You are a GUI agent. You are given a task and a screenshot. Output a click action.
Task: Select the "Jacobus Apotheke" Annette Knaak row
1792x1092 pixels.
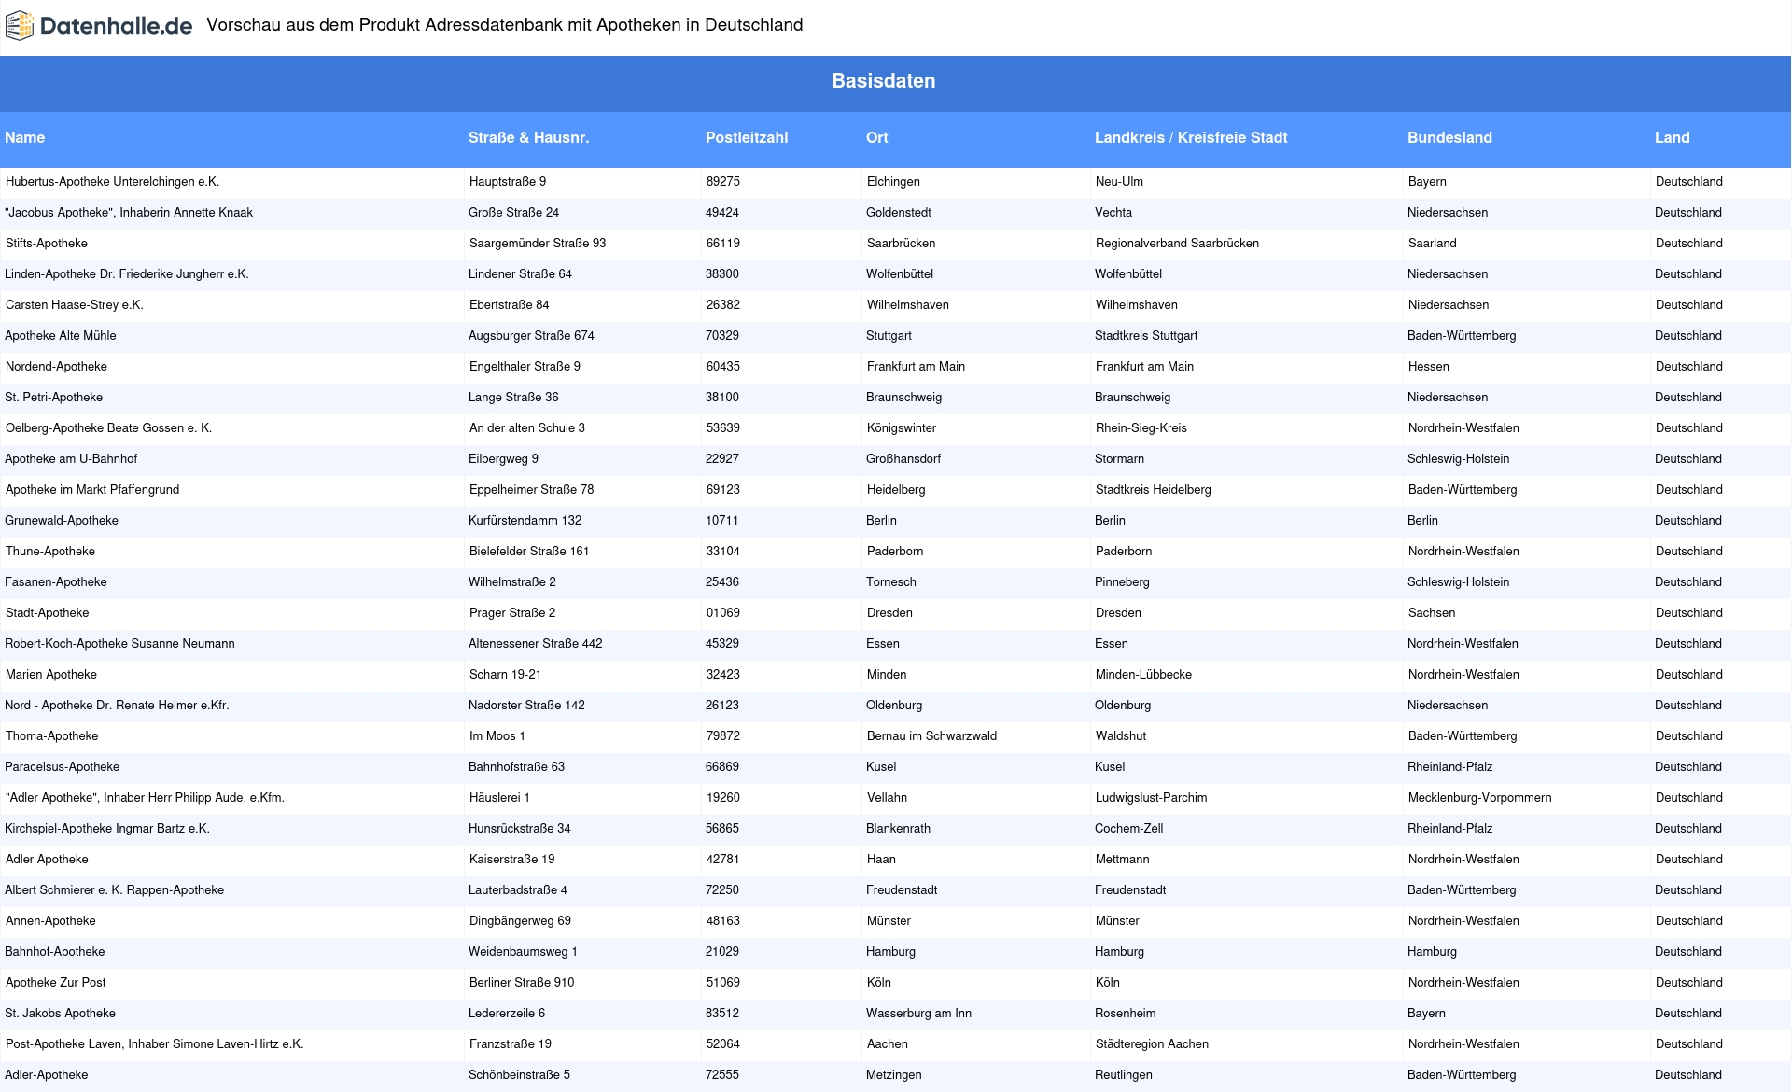tap(896, 213)
